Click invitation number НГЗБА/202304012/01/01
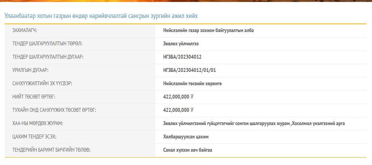Screen dimensions: 372x165 point(190,70)
